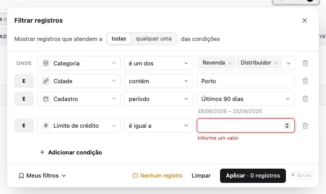326x194 pixels.
Task: Open the 'contém' operator dropdown
Action: [159, 81]
